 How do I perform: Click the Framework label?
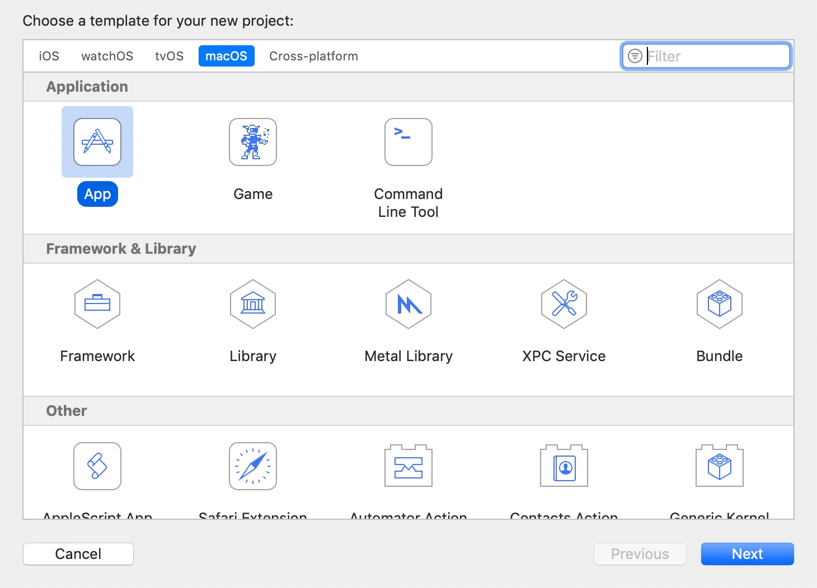97,356
